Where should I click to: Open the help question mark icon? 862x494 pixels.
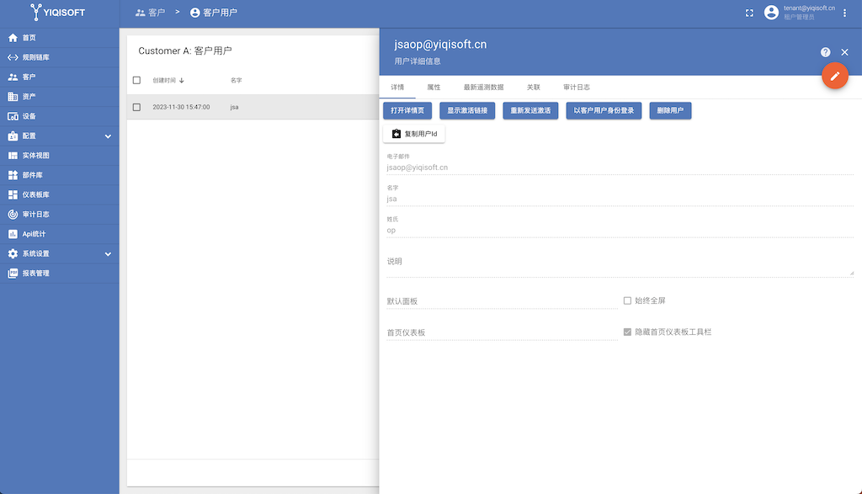coord(826,52)
